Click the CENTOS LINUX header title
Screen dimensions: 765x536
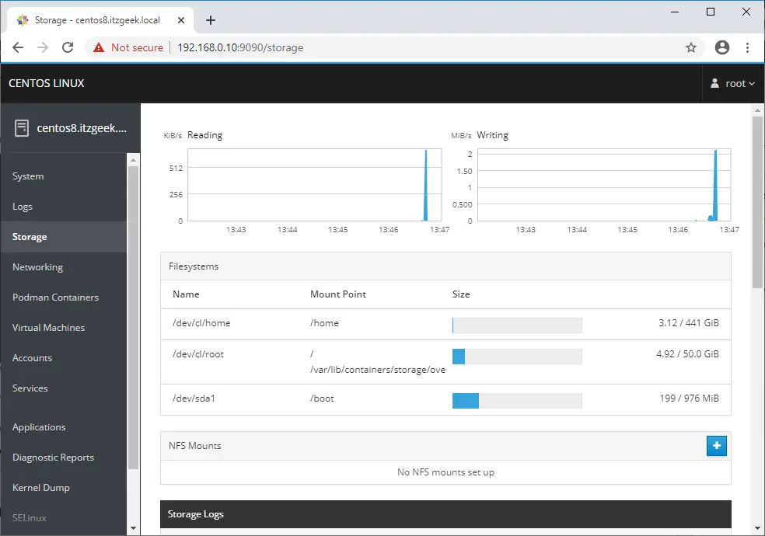47,83
